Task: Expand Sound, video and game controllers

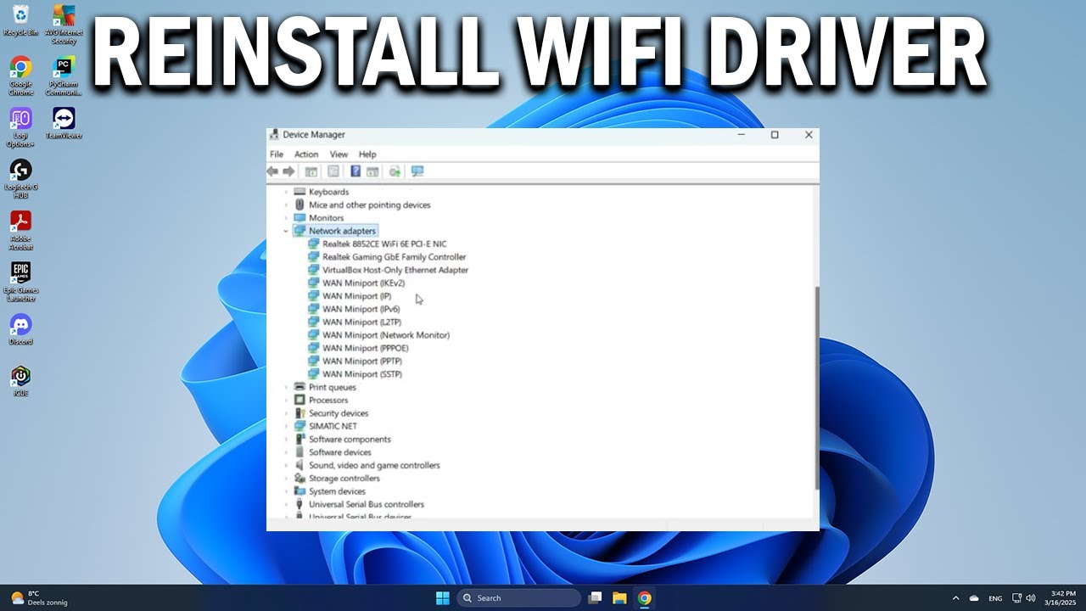Action: coord(286,465)
